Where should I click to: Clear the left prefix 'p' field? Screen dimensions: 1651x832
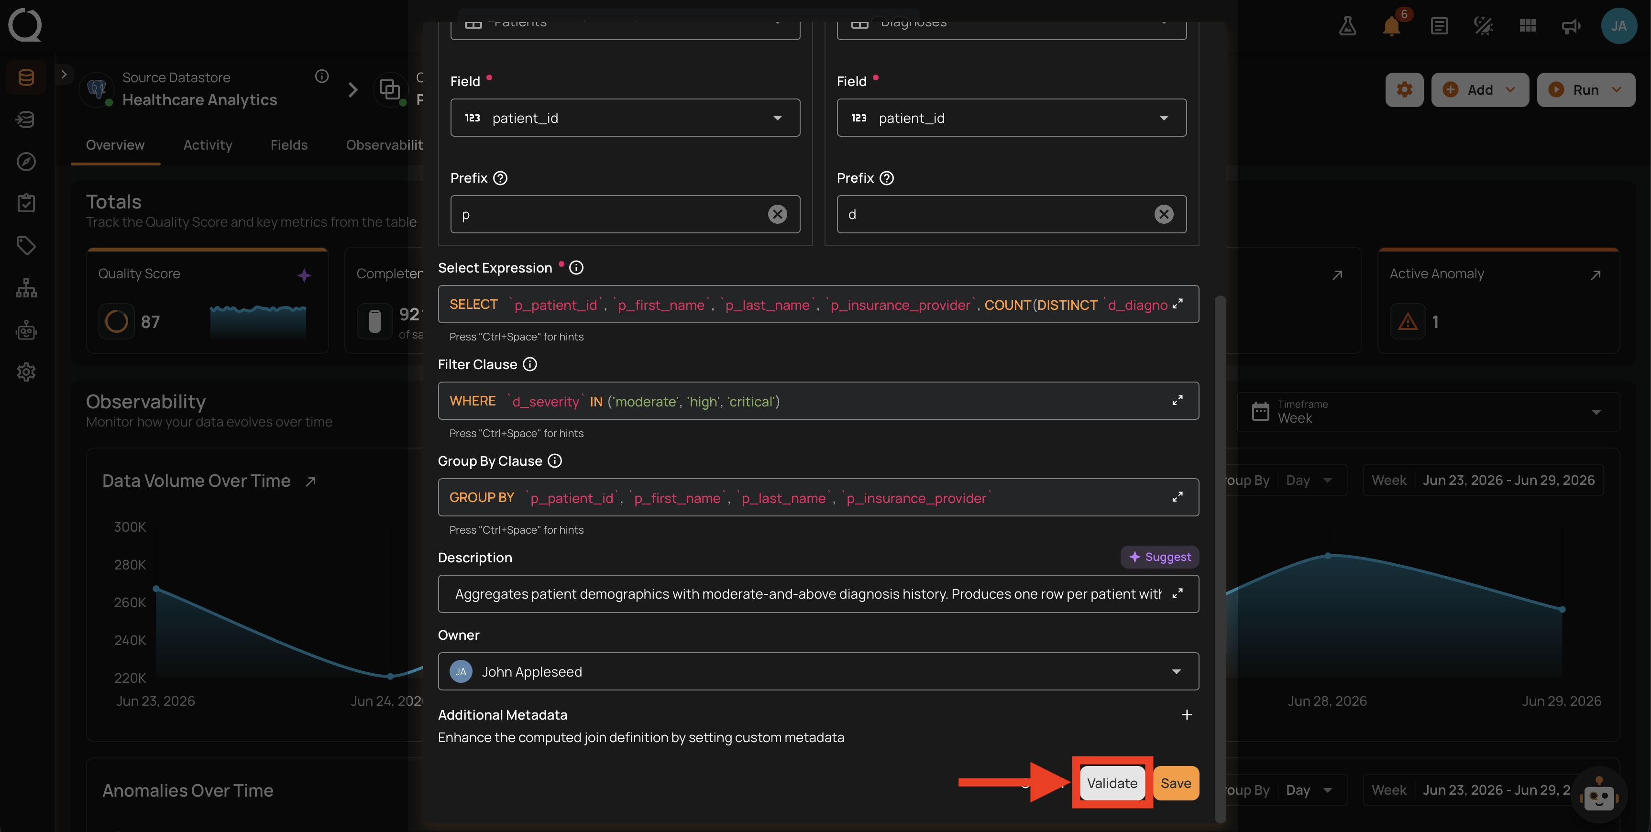click(777, 214)
